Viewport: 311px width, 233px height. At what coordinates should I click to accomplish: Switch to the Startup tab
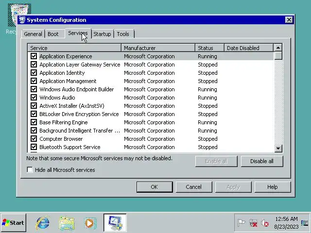102,34
